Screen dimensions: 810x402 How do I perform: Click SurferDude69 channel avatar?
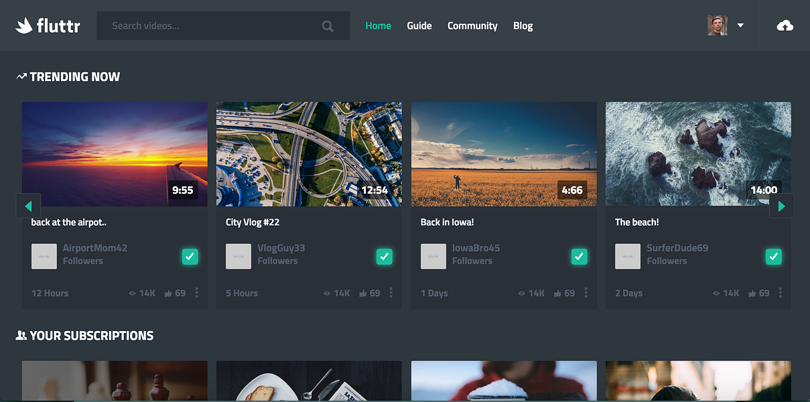(x=628, y=257)
